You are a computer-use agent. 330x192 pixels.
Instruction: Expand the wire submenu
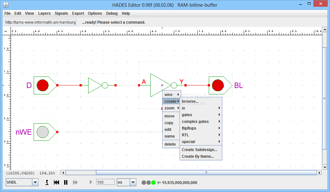tap(171, 94)
